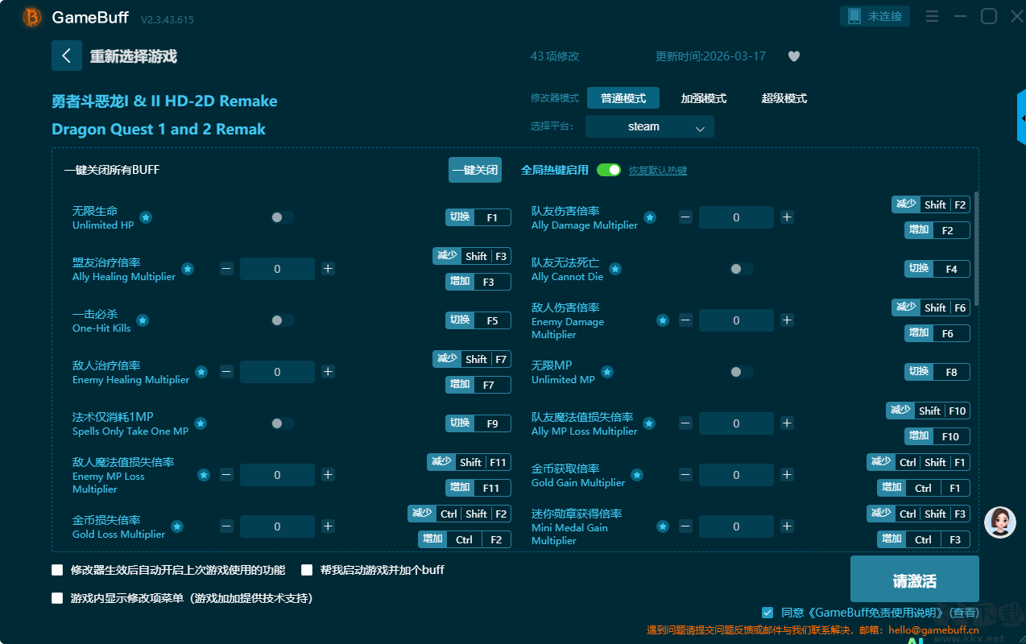Increase Enemy MP Loss Multiplier with plus
This screenshot has width=1026, height=644.
pos(328,475)
